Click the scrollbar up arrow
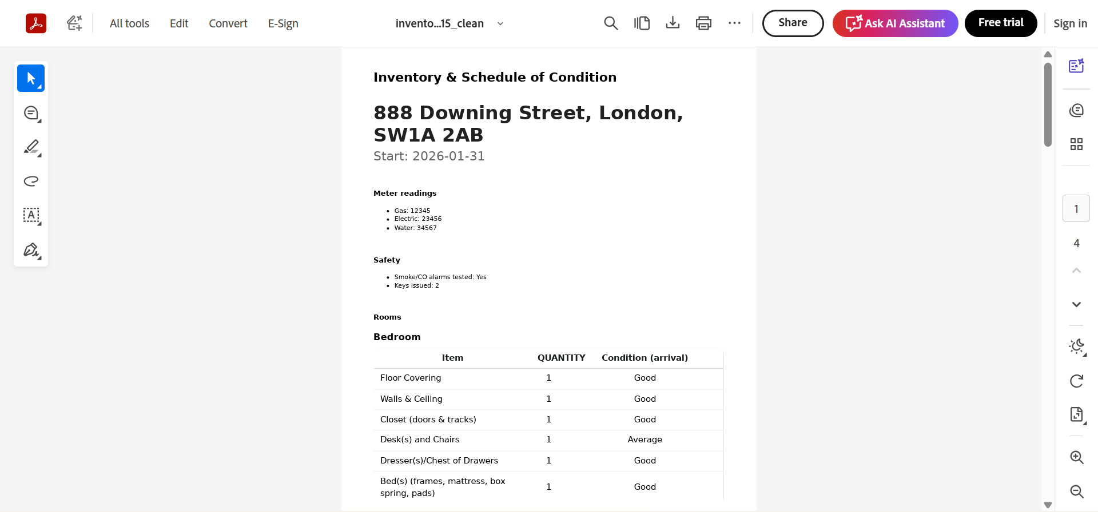 pyautogui.click(x=1048, y=54)
